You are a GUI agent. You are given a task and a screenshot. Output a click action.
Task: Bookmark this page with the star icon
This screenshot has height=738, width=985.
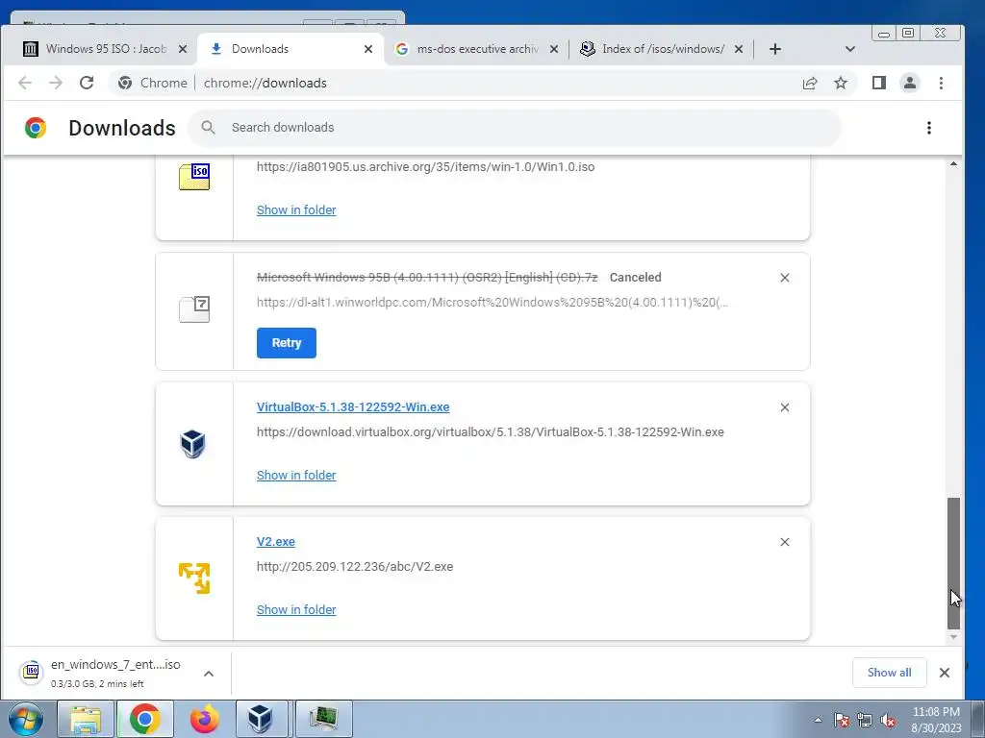(x=841, y=83)
